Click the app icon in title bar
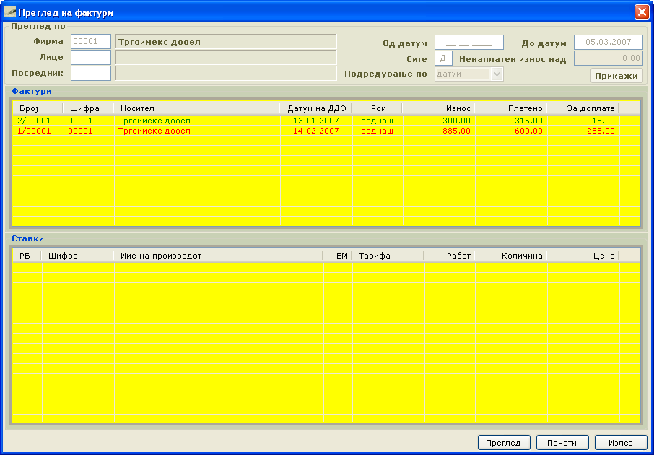The image size is (654, 455). click(10, 12)
